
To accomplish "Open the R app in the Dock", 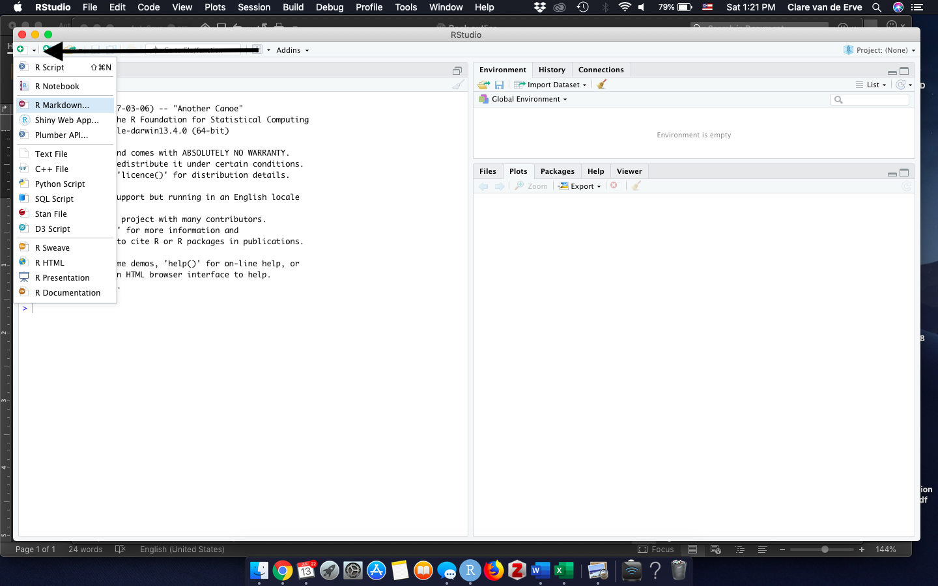I will pyautogui.click(x=470, y=571).
